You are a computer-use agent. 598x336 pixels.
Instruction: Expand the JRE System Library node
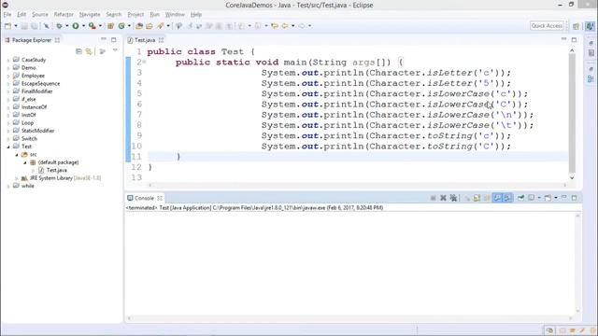17,178
